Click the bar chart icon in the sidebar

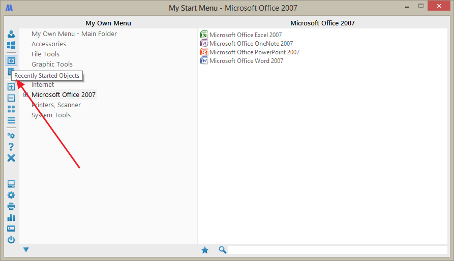pyautogui.click(x=11, y=217)
